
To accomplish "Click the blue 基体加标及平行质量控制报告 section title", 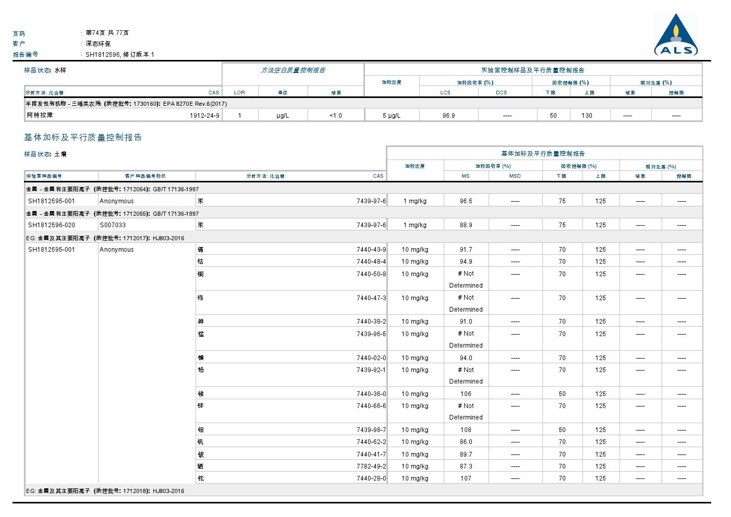I will click(x=83, y=138).
